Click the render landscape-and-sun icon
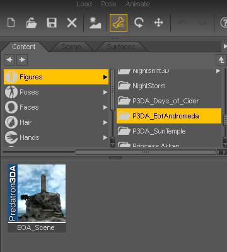Viewport: 227px width, 252px height. click(95, 23)
